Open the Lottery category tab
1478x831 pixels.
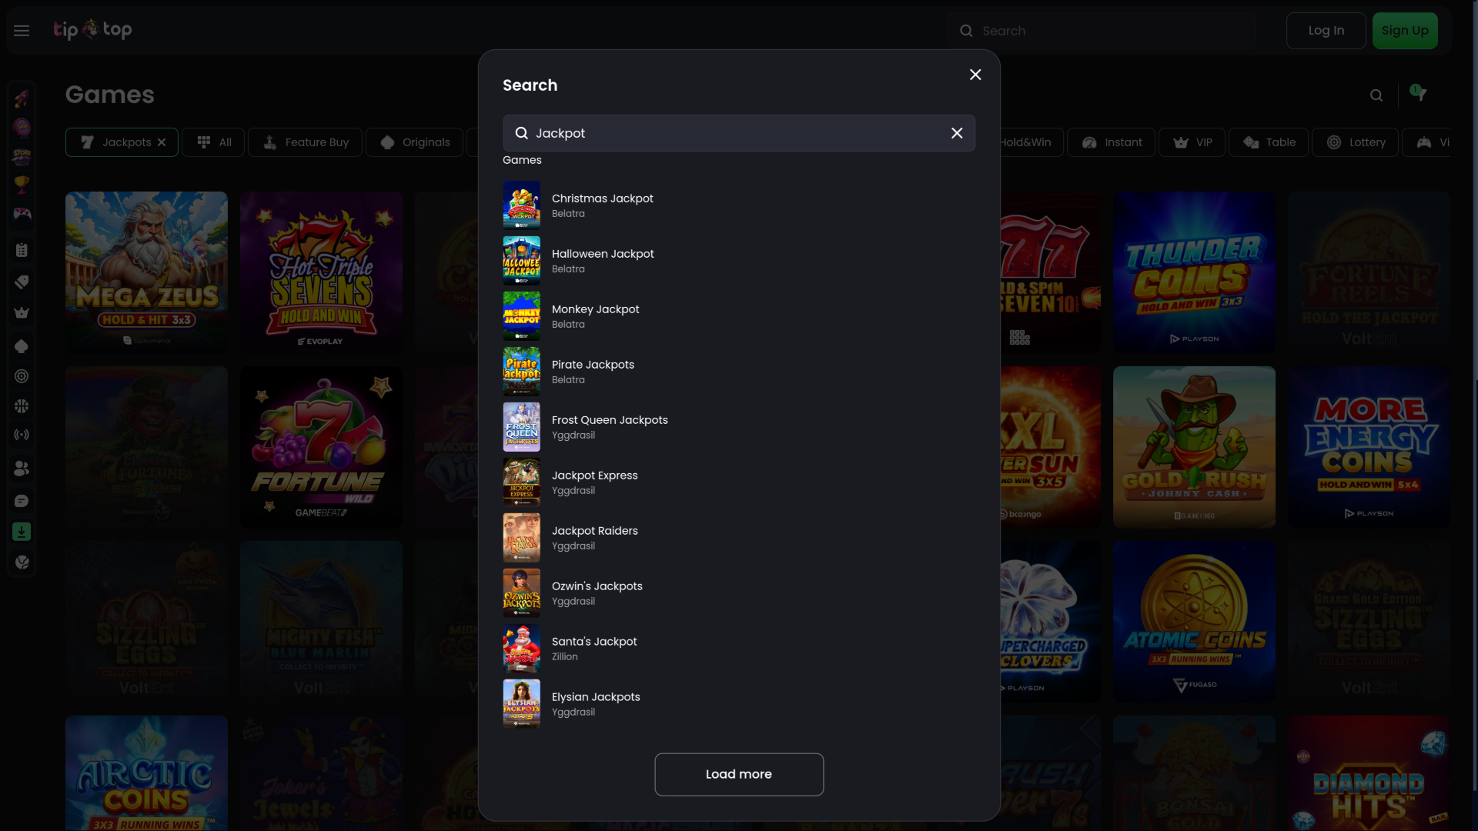click(x=1355, y=142)
